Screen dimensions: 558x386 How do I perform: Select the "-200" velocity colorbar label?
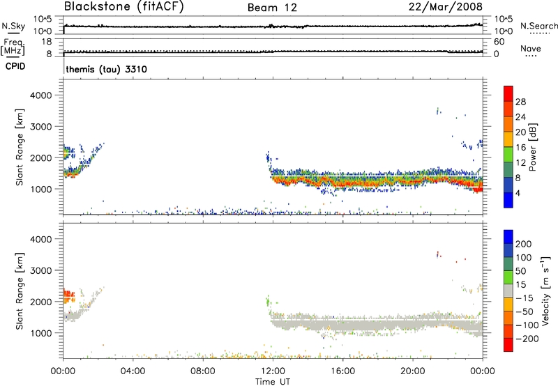527,339
